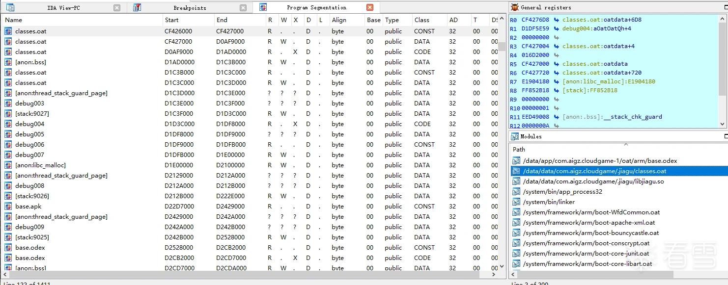Screen dimensions: 728x285
Task: Sort segments by the Class column
Action: [429, 20]
